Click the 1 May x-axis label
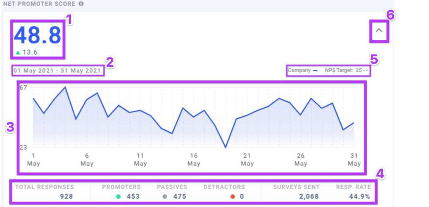This screenshot has height=207, width=429. pyautogui.click(x=33, y=160)
